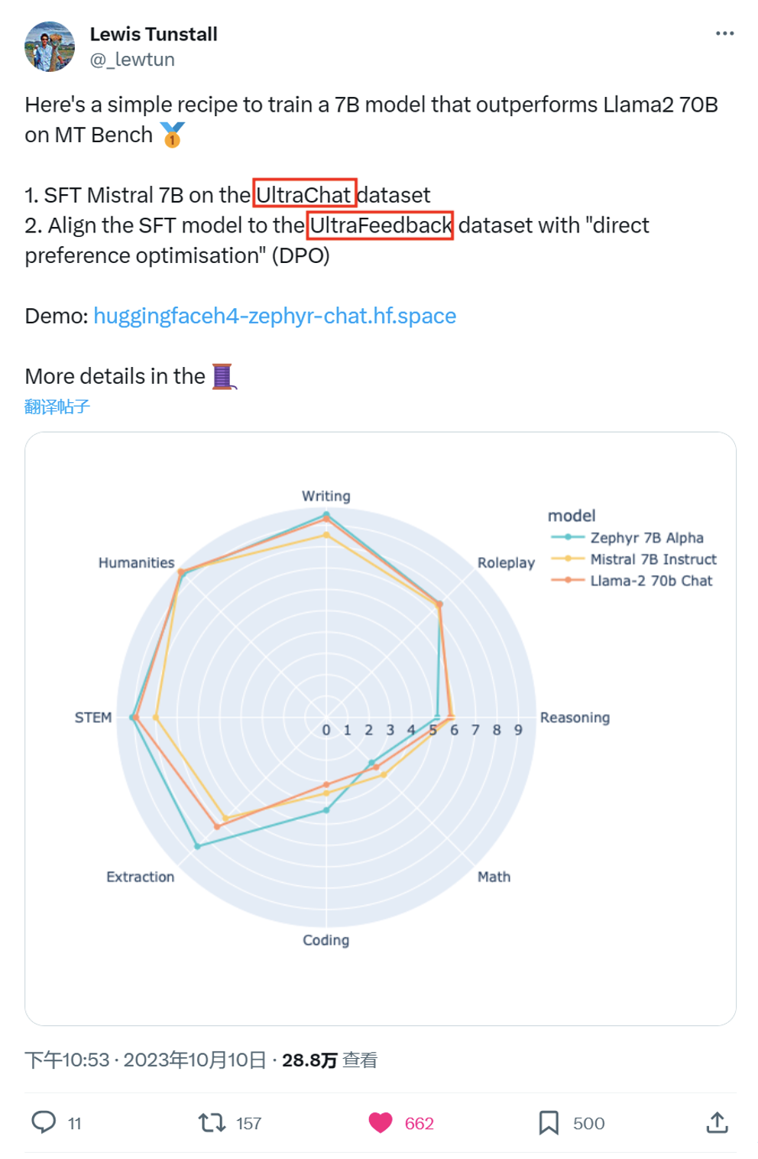Open the huggingfaceh4-zephyr-chat.hf.space demo link
Screen dimensions: 758x1159
point(275,316)
